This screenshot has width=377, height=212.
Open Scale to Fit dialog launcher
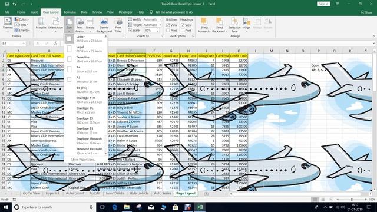pyautogui.click(x=162, y=36)
